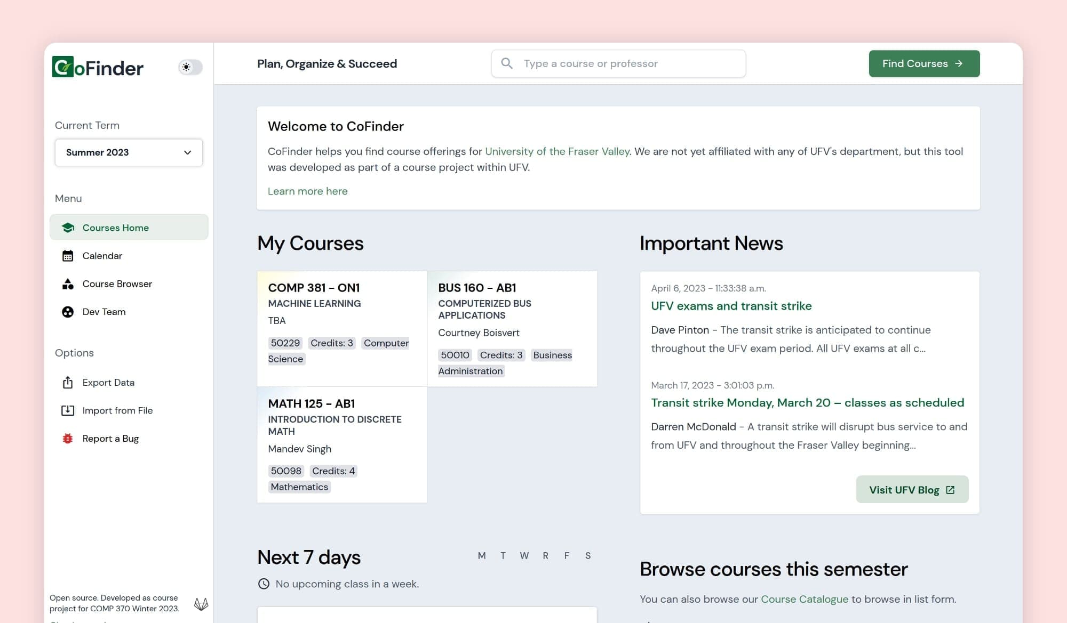
Task: Click the search input field
Action: click(618, 63)
